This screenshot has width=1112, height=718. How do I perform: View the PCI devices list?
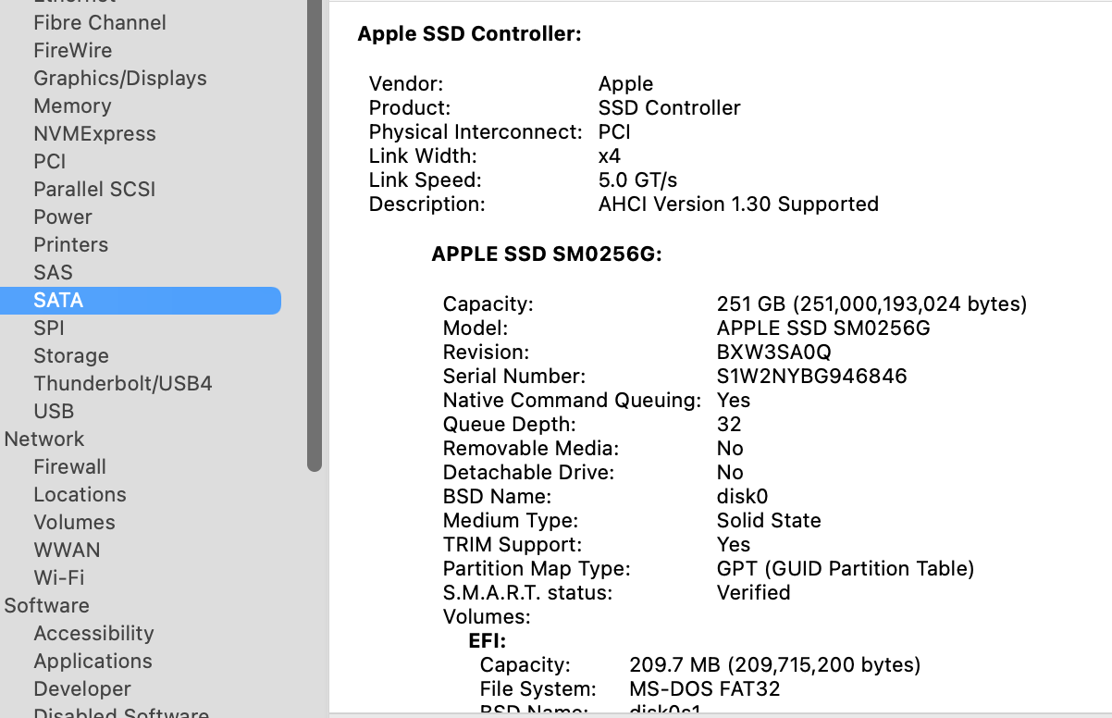(x=49, y=161)
